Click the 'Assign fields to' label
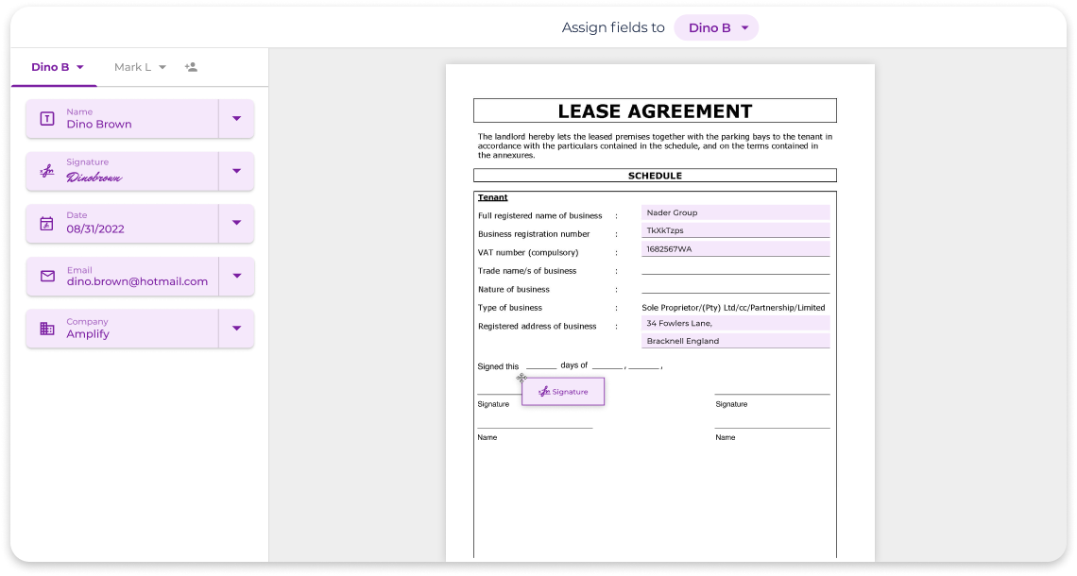The height and width of the screenshot is (576, 1077). (613, 27)
